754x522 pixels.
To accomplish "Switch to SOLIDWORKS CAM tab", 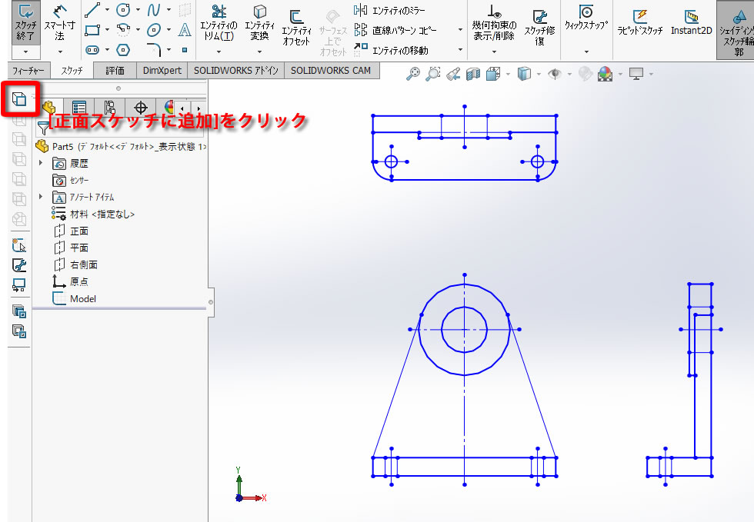I will [331, 71].
